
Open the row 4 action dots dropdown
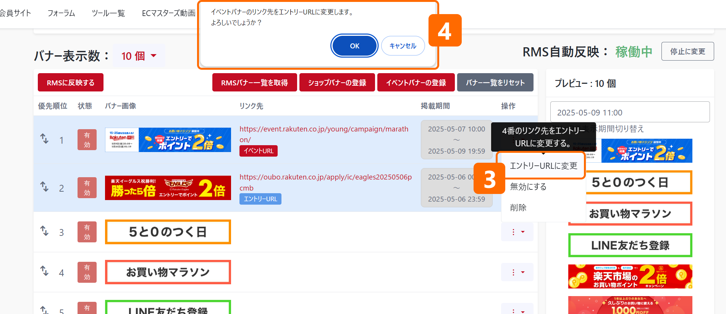pyautogui.click(x=517, y=272)
